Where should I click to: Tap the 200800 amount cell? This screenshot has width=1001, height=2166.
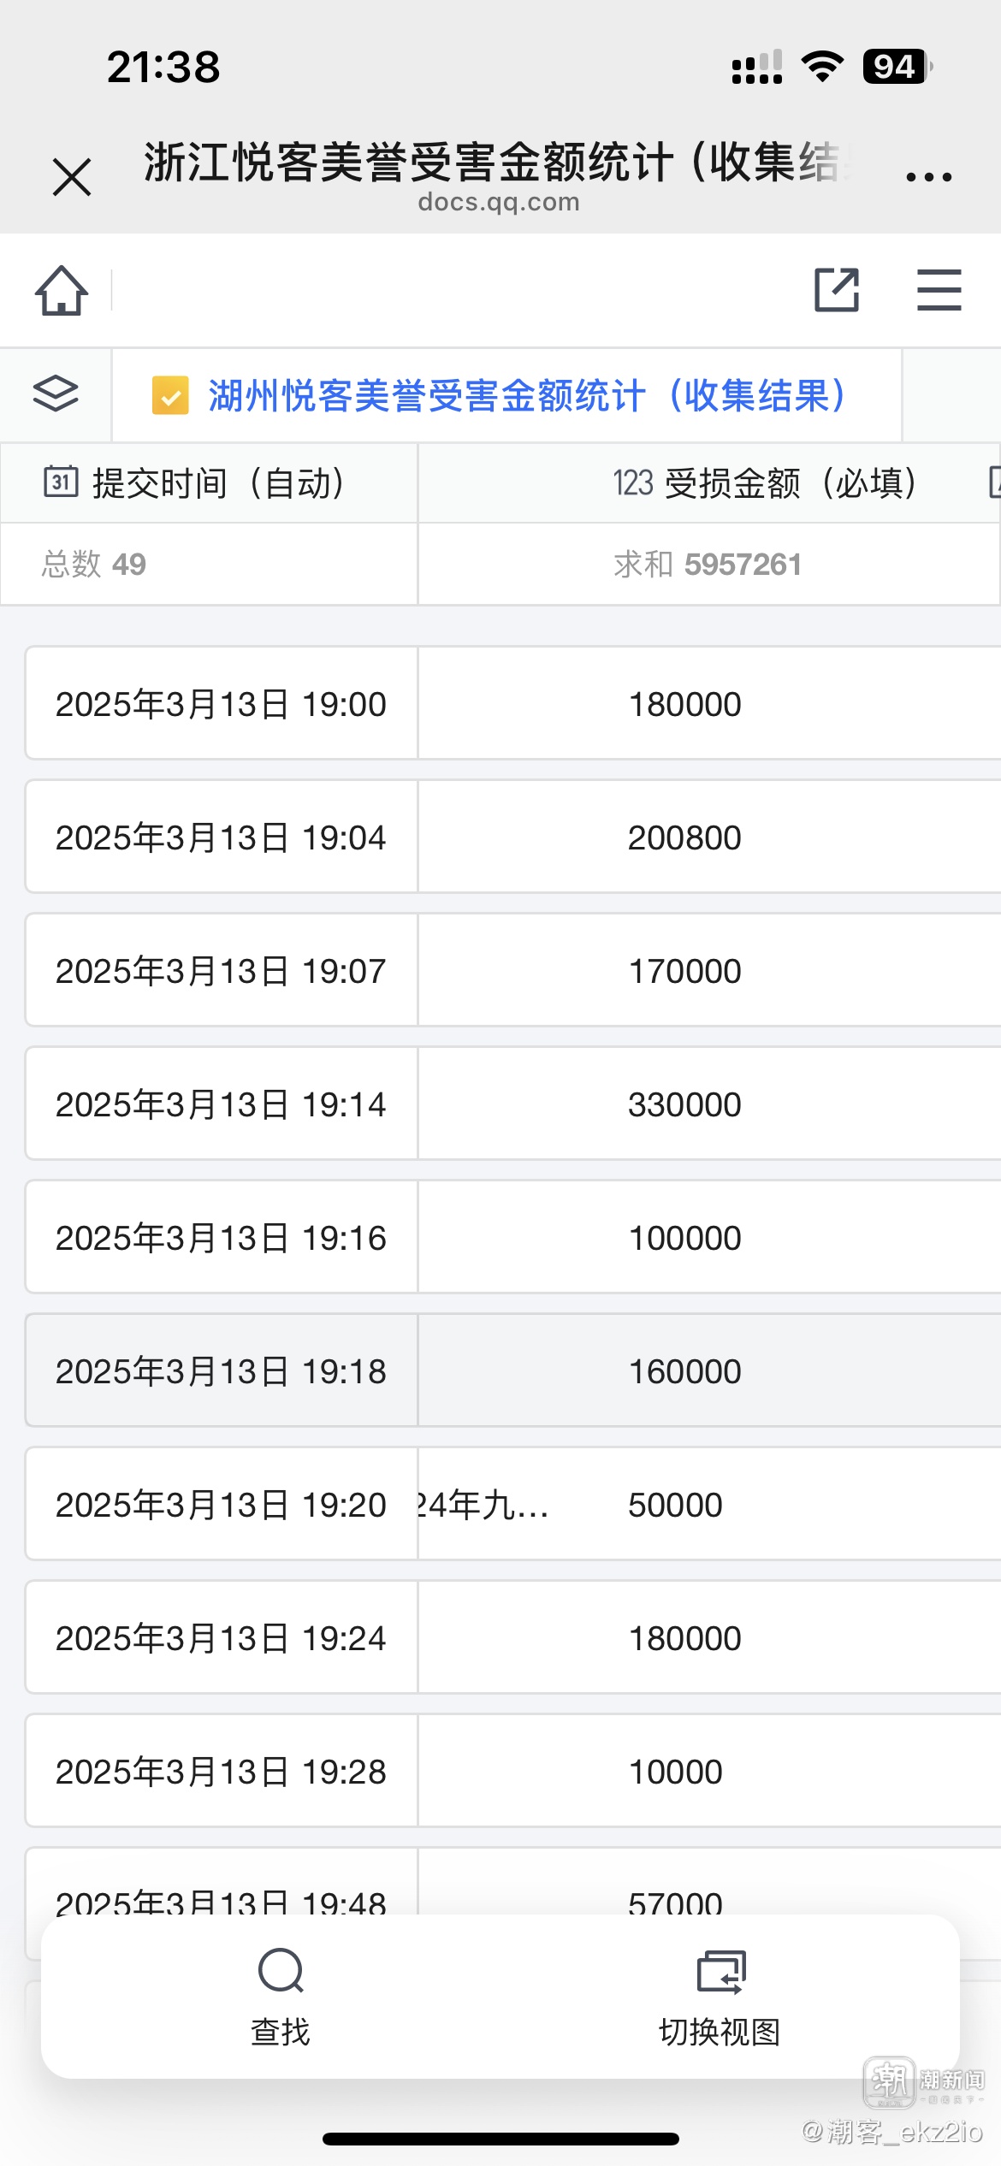684,837
